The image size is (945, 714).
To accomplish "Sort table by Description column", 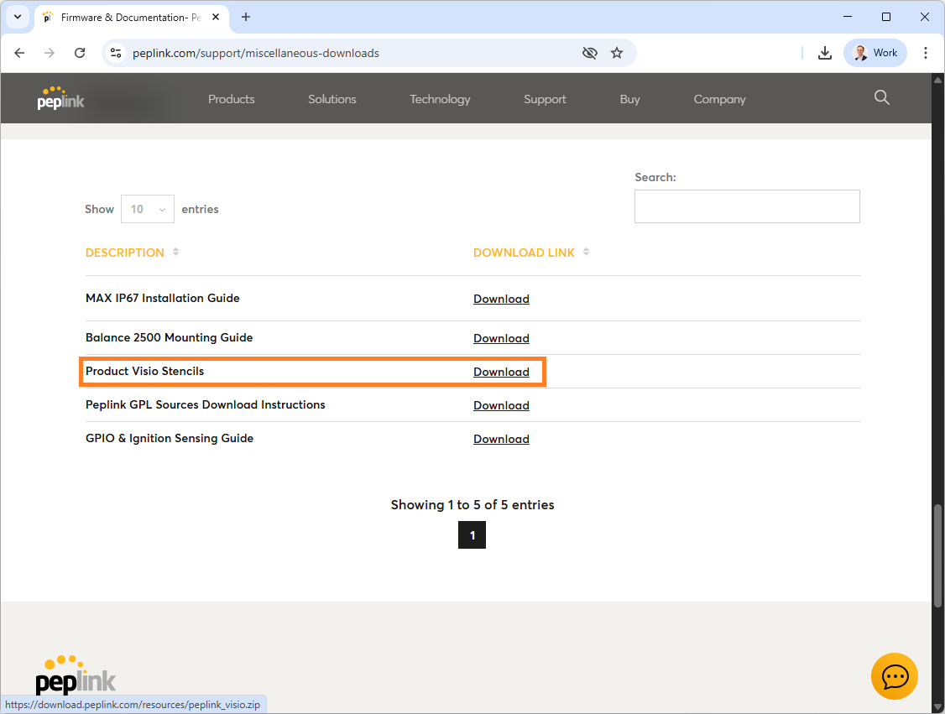I will tap(125, 253).
